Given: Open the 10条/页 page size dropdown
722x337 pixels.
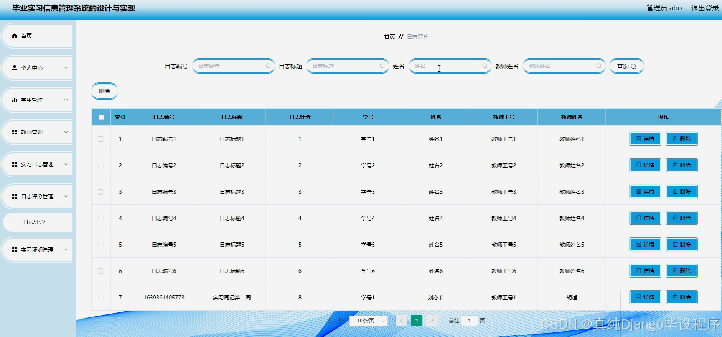Looking at the screenshot, I should click(x=369, y=321).
